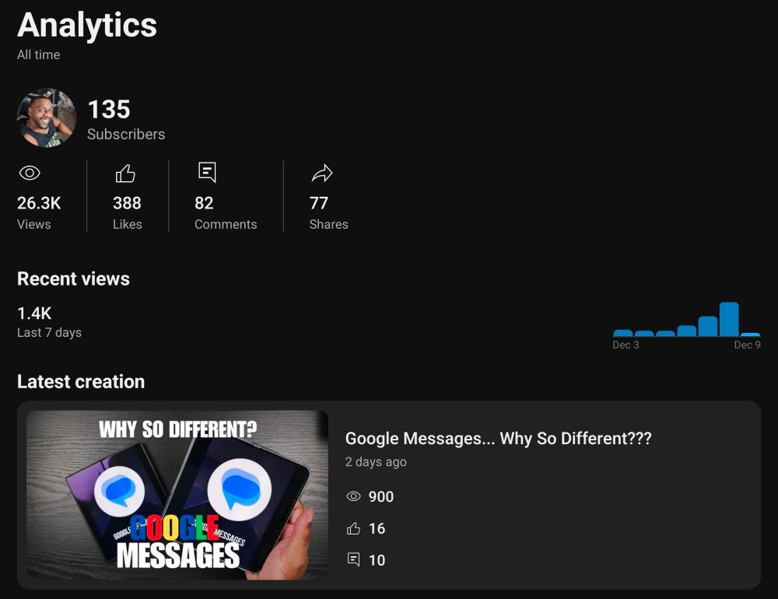Click the comment icon beside 10

point(353,560)
